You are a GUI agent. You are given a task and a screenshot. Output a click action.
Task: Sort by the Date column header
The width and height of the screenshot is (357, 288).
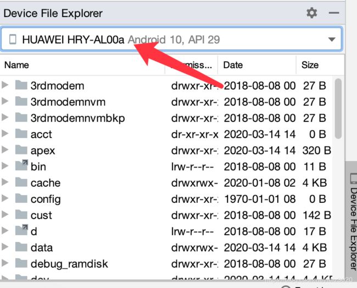click(233, 65)
